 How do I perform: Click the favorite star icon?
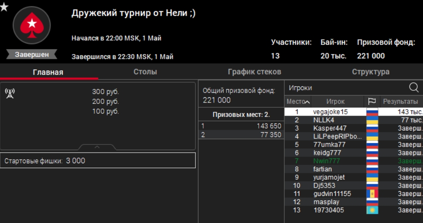coord(4,7)
